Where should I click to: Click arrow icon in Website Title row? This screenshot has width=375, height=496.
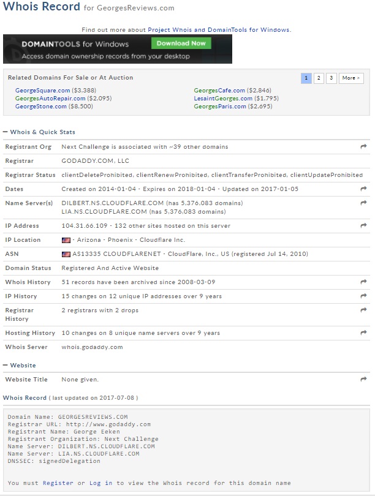(x=363, y=380)
